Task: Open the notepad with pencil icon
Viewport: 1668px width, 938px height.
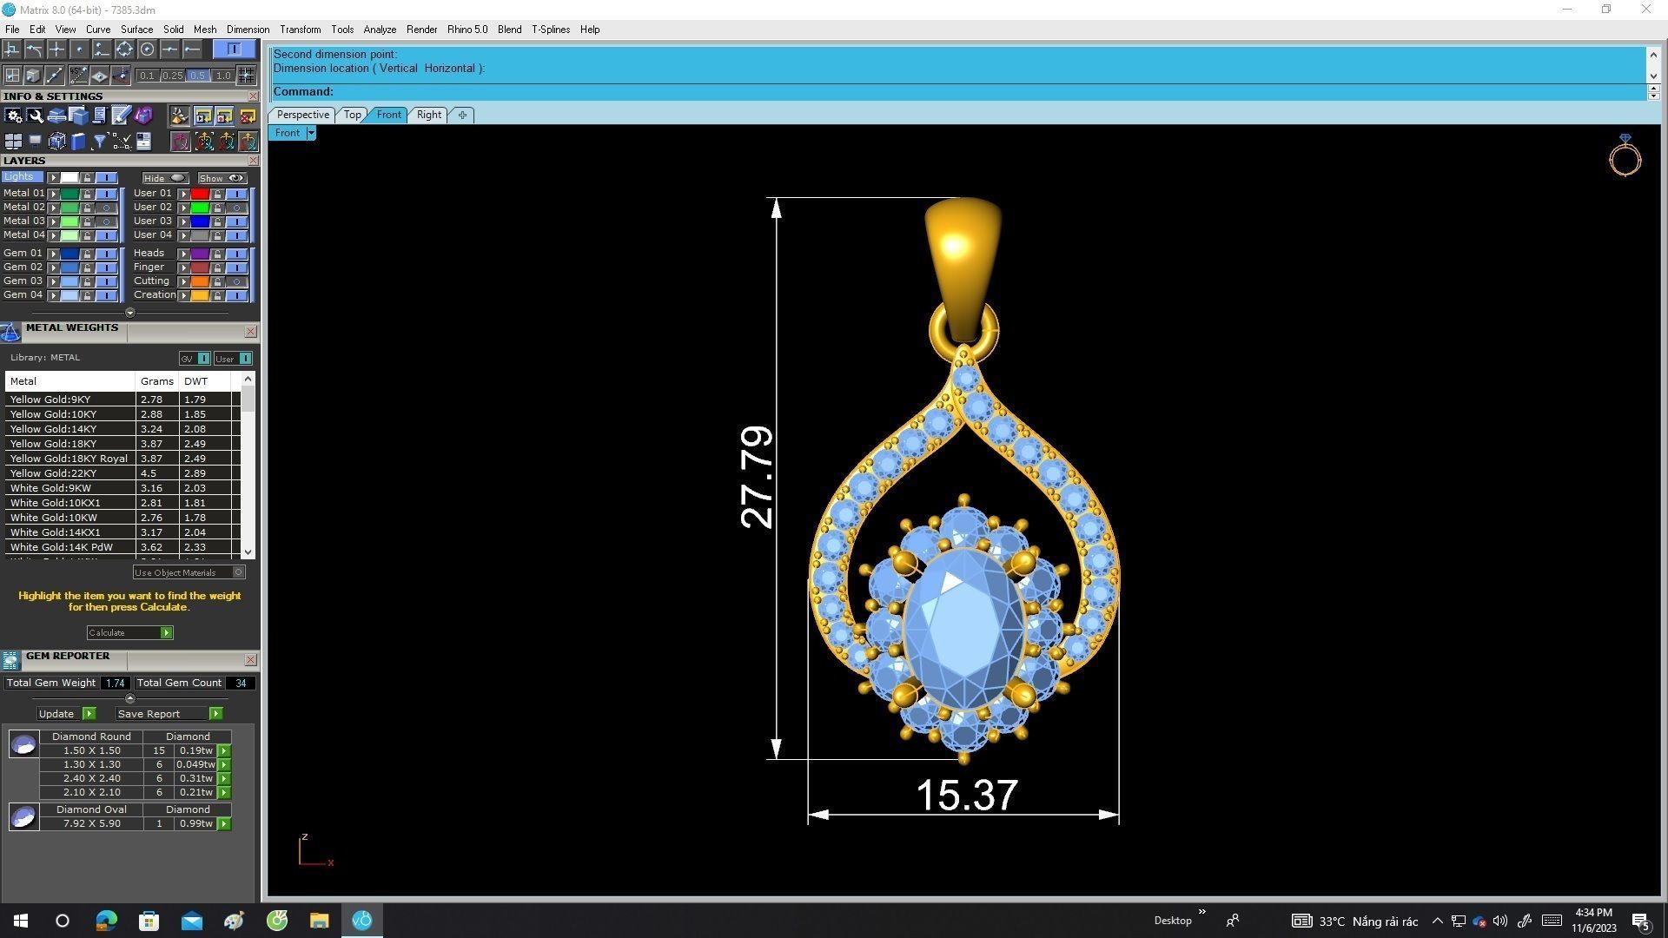Action: 121,116
